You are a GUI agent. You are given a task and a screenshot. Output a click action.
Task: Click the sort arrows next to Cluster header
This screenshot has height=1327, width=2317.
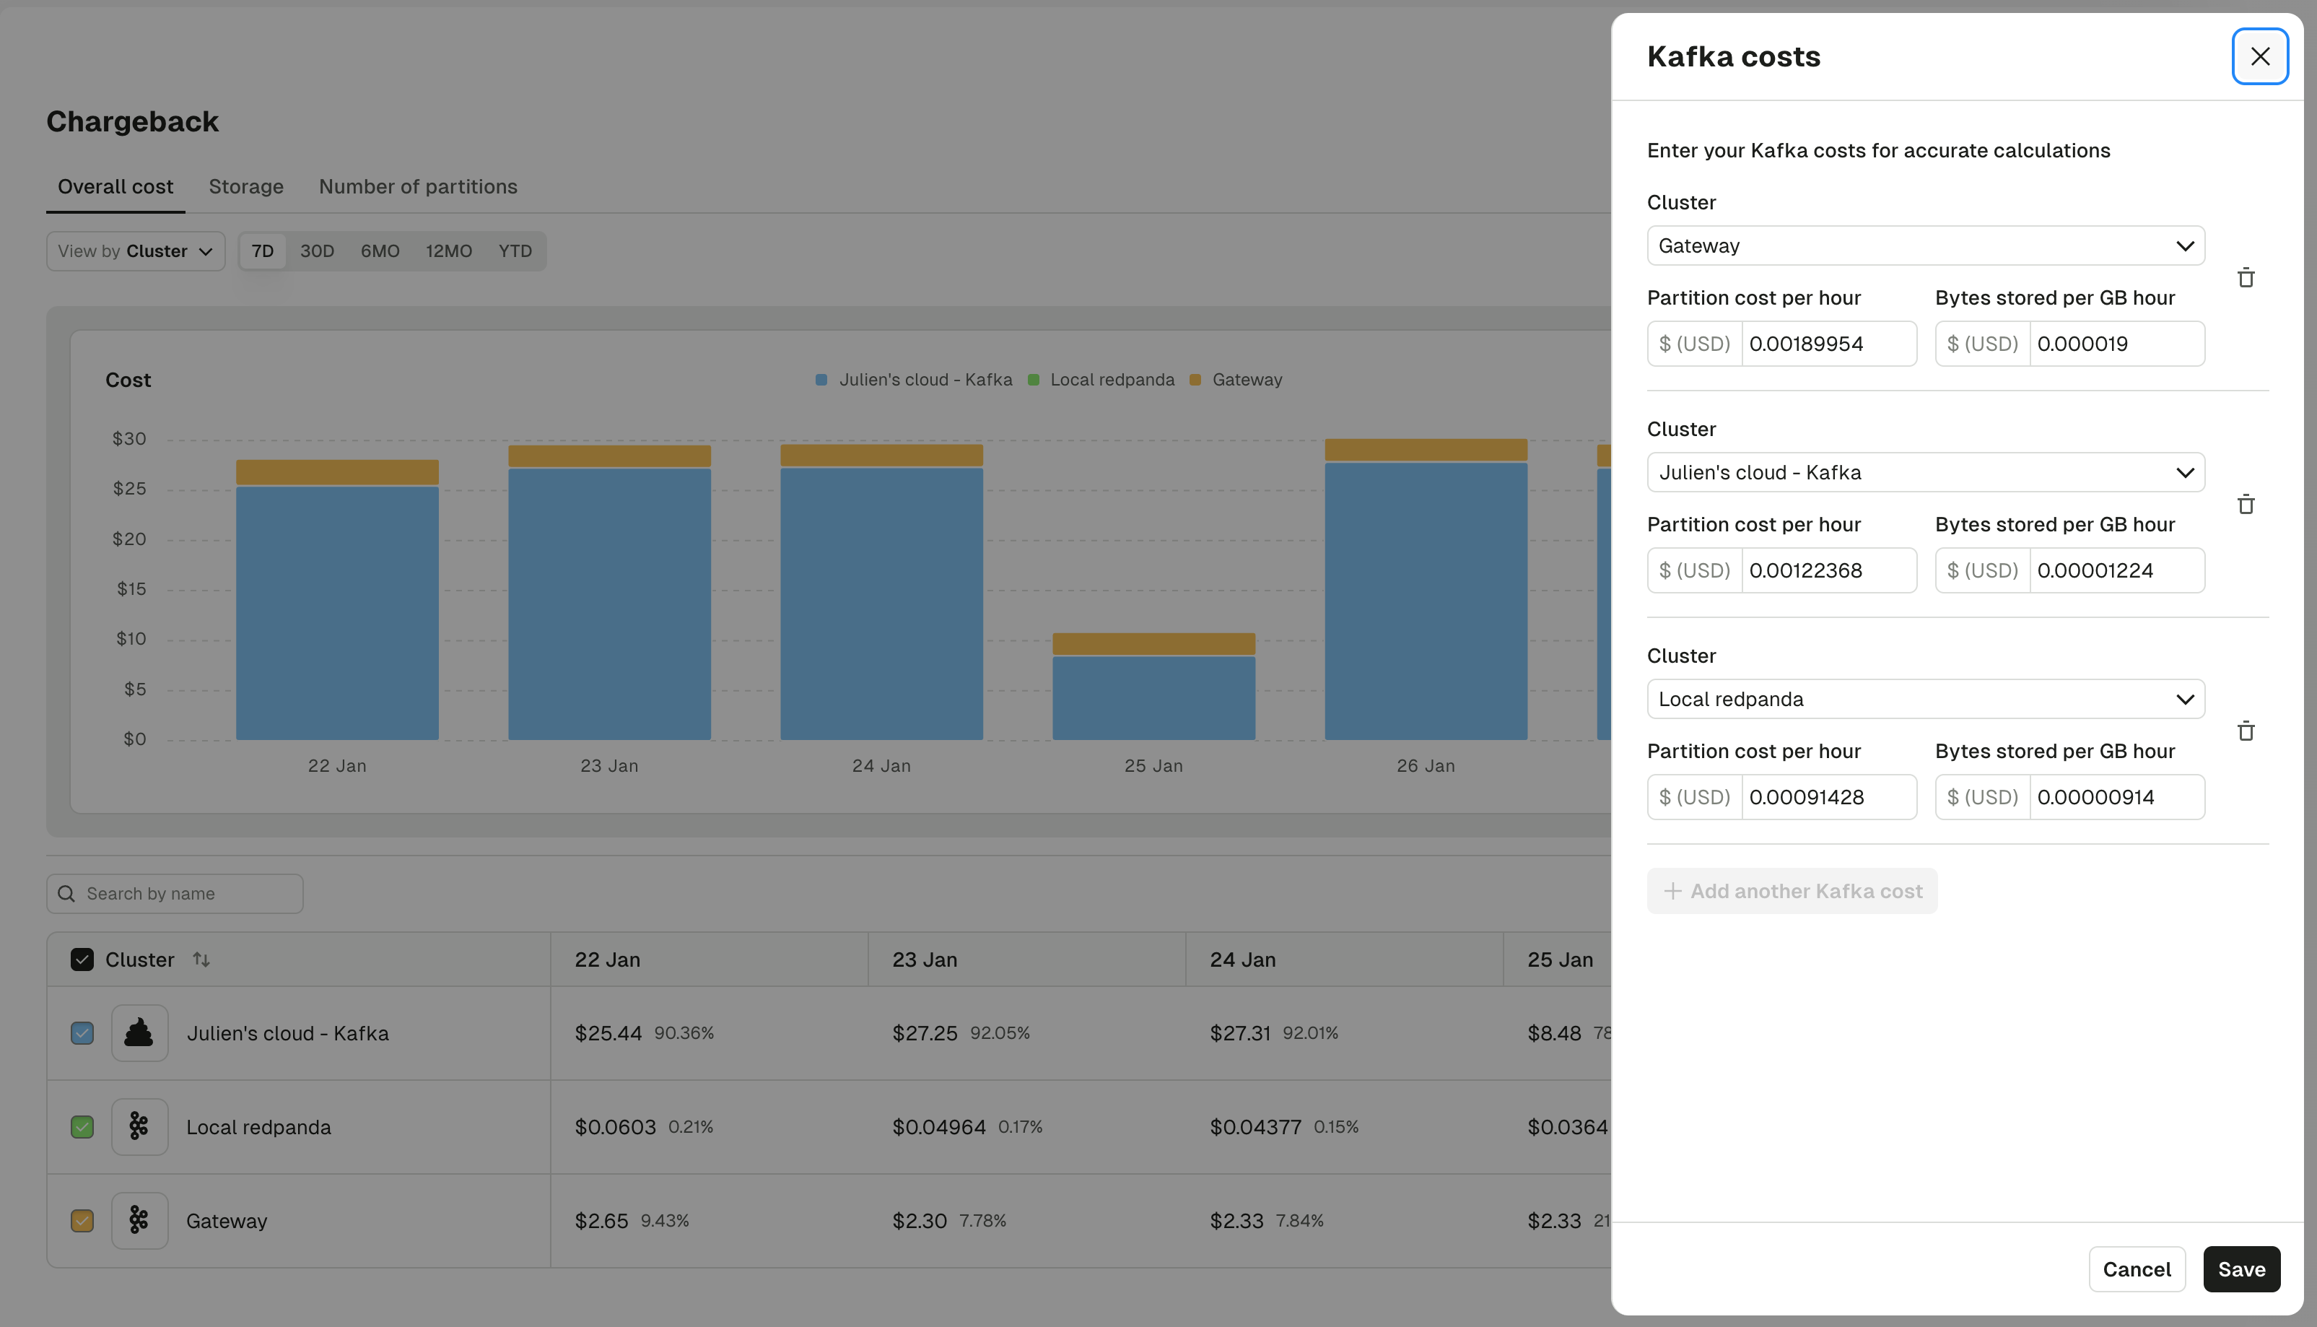coord(202,959)
